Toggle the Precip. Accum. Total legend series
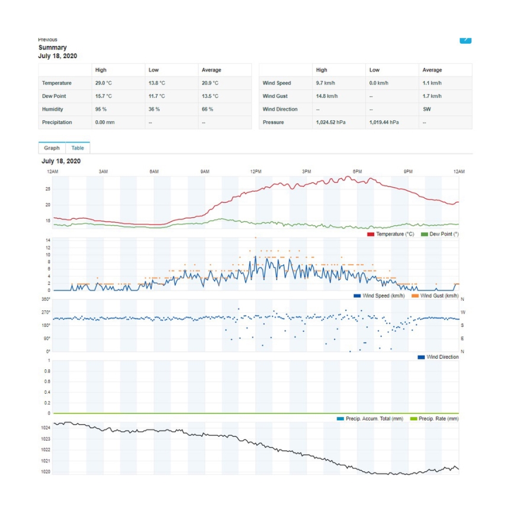 pyautogui.click(x=340, y=419)
